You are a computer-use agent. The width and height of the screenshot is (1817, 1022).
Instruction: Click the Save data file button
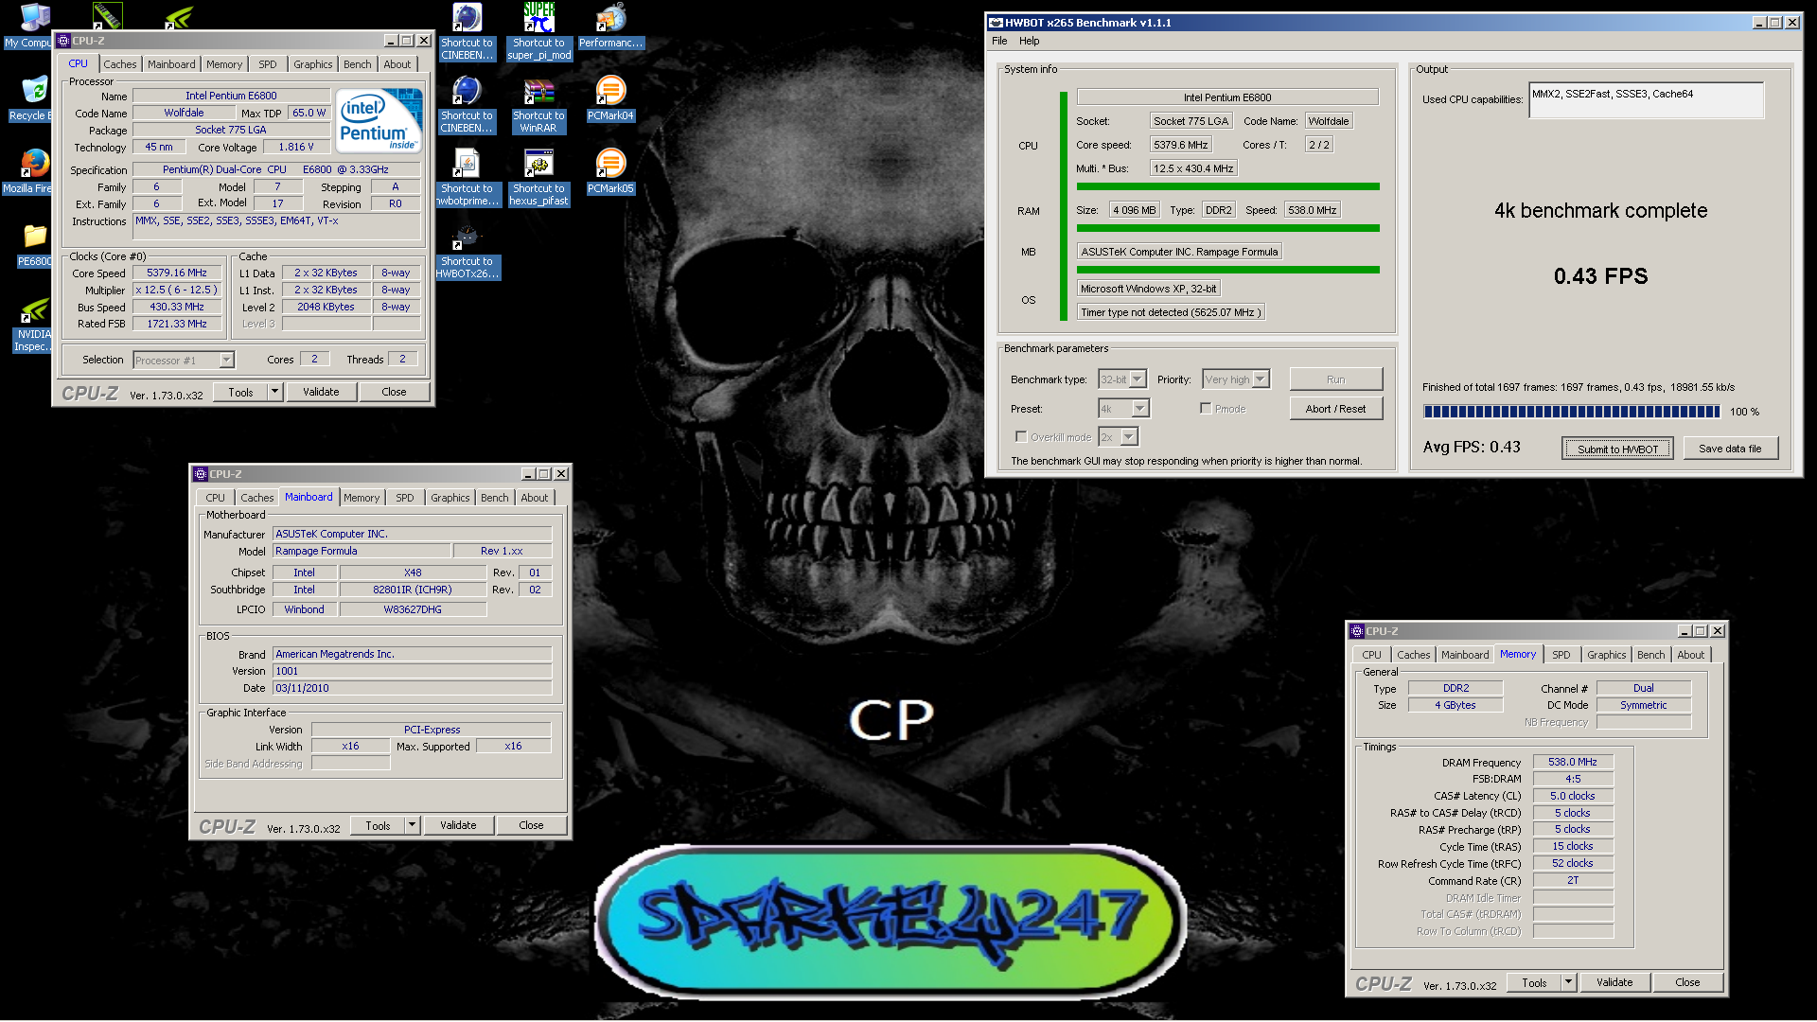click(x=1730, y=449)
